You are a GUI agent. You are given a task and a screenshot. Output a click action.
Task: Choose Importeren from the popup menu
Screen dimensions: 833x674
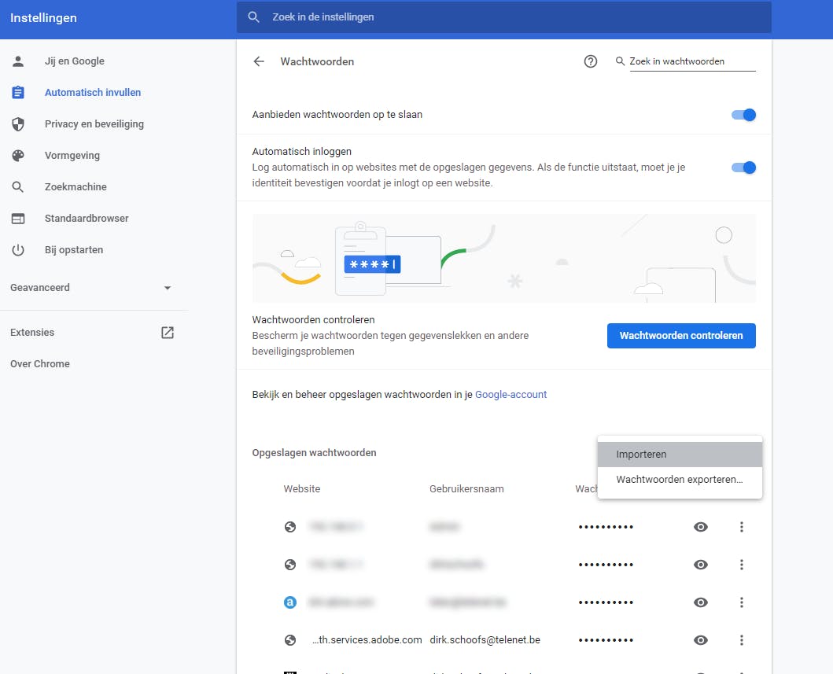coord(680,455)
